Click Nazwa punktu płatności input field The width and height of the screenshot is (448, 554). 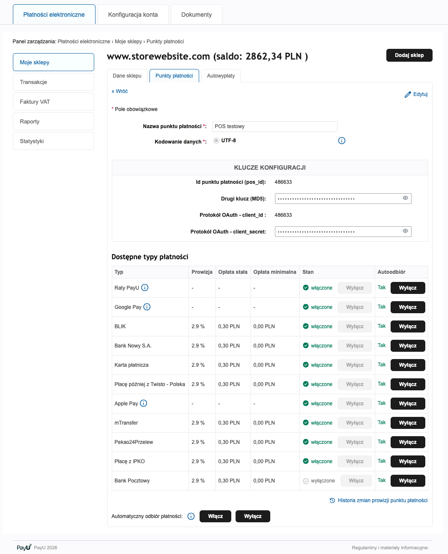[275, 126]
